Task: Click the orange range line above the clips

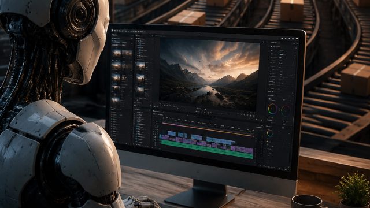Action: pos(208,129)
